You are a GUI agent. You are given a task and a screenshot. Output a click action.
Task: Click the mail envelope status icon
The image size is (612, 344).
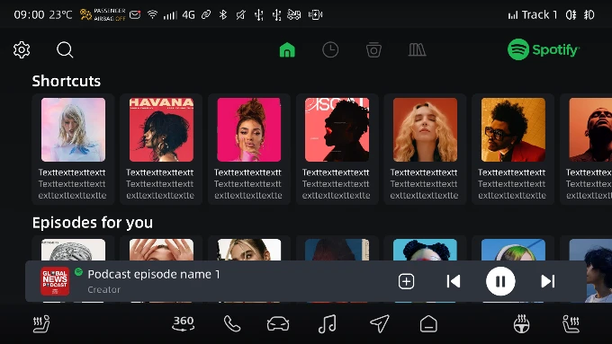coord(135,14)
